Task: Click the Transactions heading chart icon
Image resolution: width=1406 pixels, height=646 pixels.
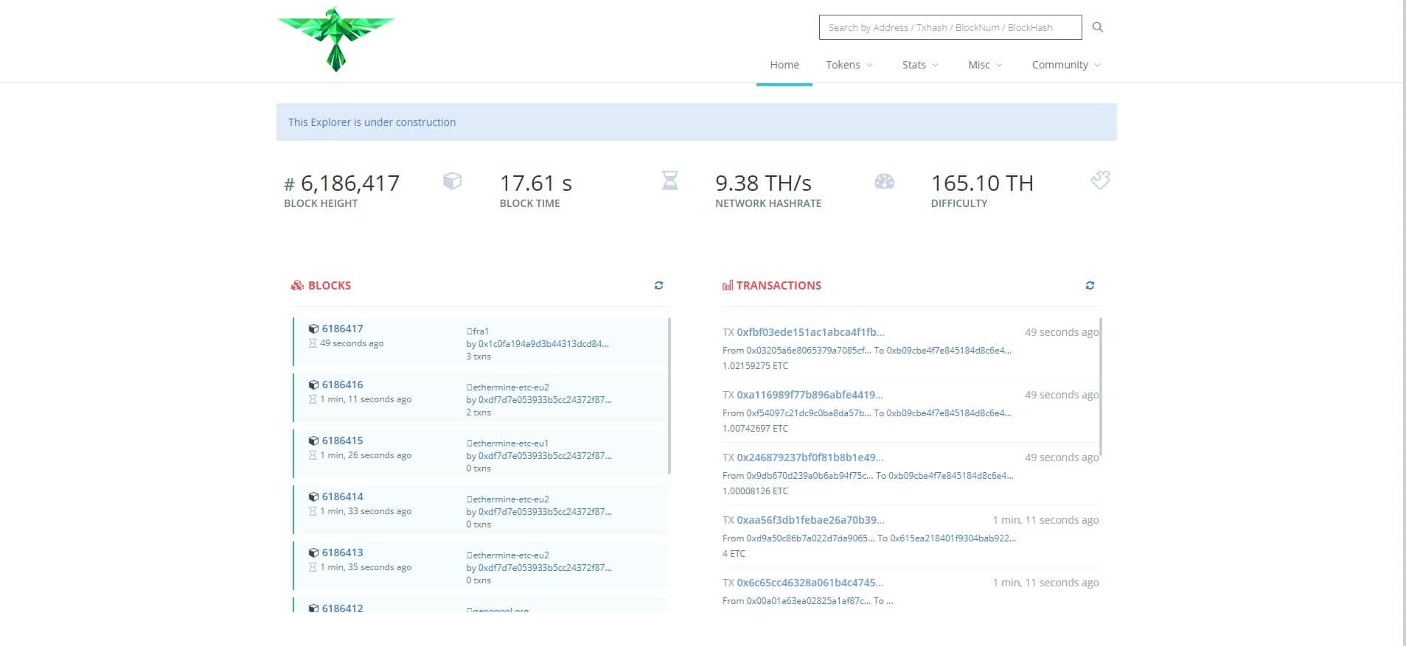Action: [x=728, y=285]
